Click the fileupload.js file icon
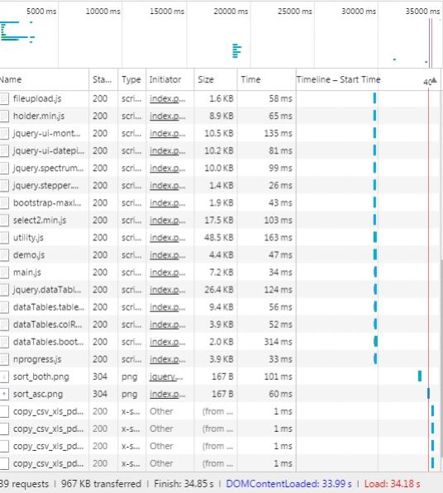This screenshot has width=443, height=493. pyautogui.click(x=4, y=99)
